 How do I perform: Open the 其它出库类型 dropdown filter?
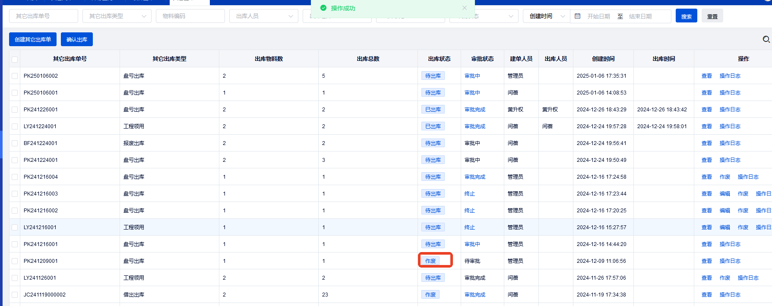(117, 16)
